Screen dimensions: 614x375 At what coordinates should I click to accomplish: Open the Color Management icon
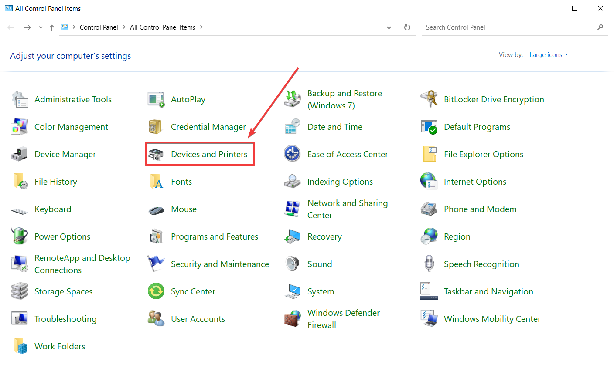20,127
